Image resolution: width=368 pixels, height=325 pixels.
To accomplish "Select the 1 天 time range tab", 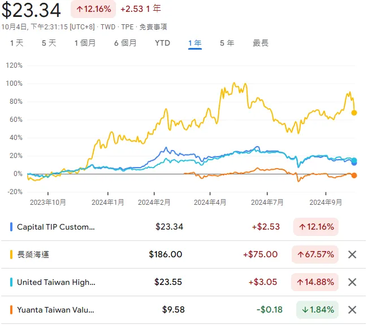I will pyautogui.click(x=16, y=43).
